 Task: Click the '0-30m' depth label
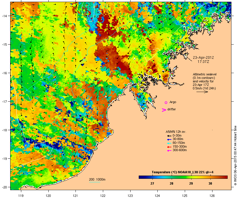tap(177, 136)
